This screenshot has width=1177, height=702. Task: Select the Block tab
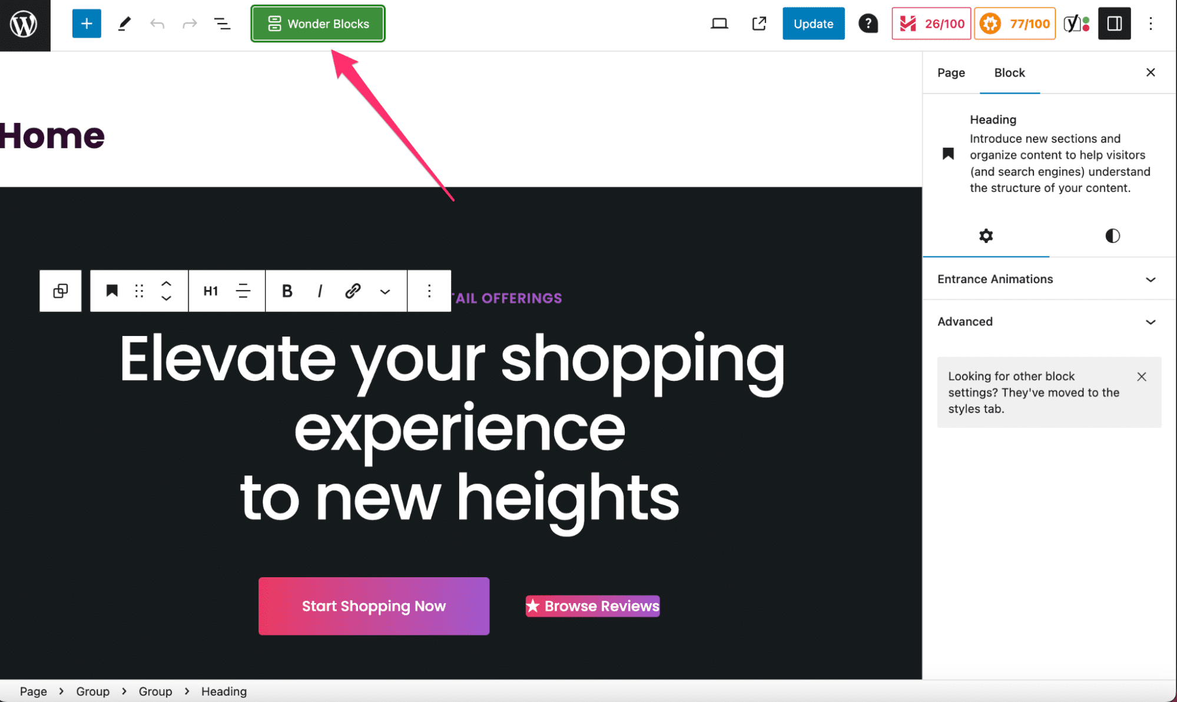point(1009,72)
